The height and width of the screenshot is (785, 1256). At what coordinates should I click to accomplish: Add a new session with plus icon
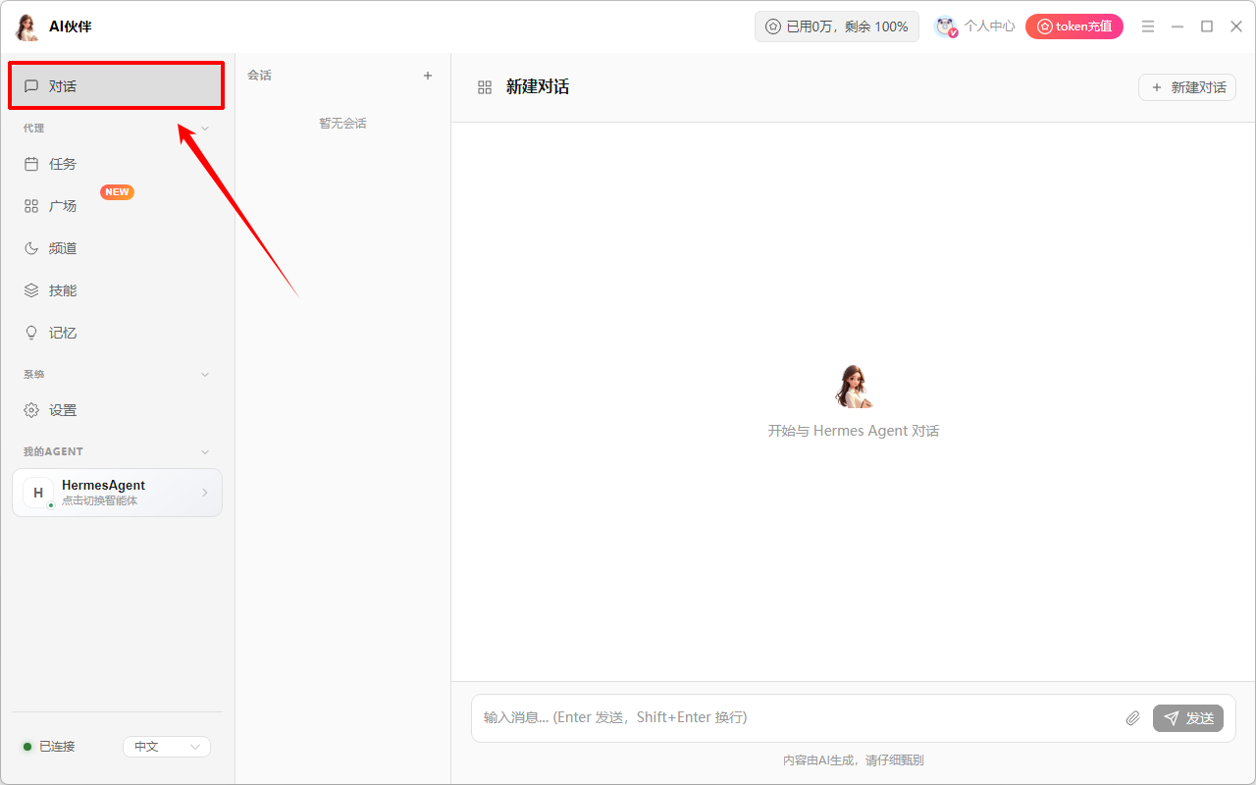coord(428,76)
